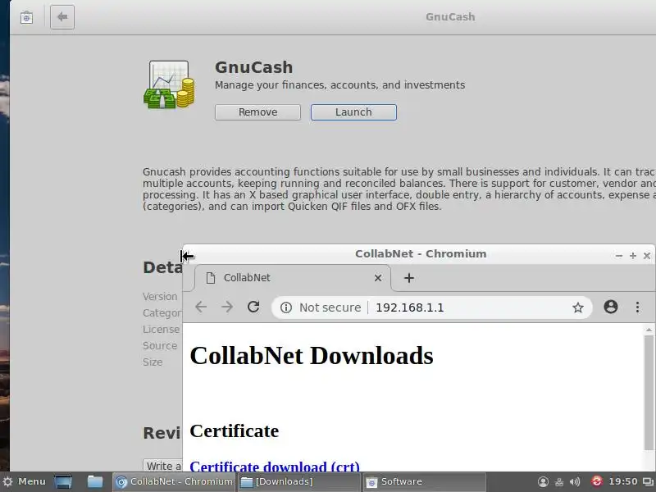Switch to the [Downloads] taskbar entry

tap(299, 481)
